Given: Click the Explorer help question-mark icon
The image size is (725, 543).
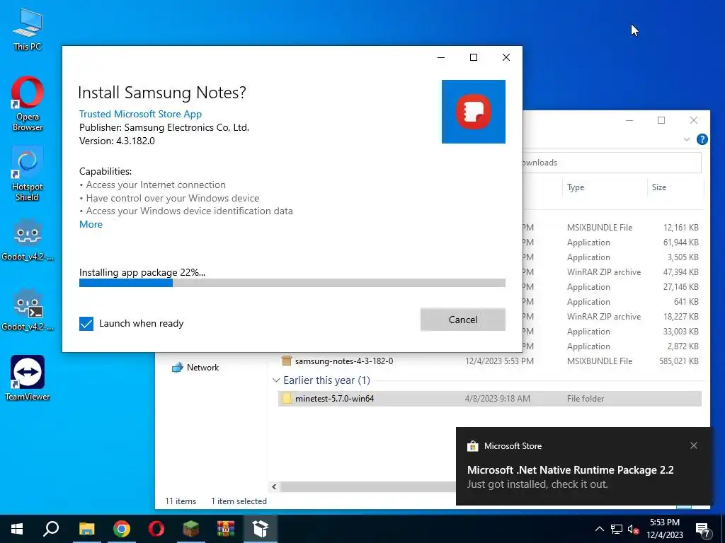Looking at the screenshot, I should pyautogui.click(x=702, y=139).
